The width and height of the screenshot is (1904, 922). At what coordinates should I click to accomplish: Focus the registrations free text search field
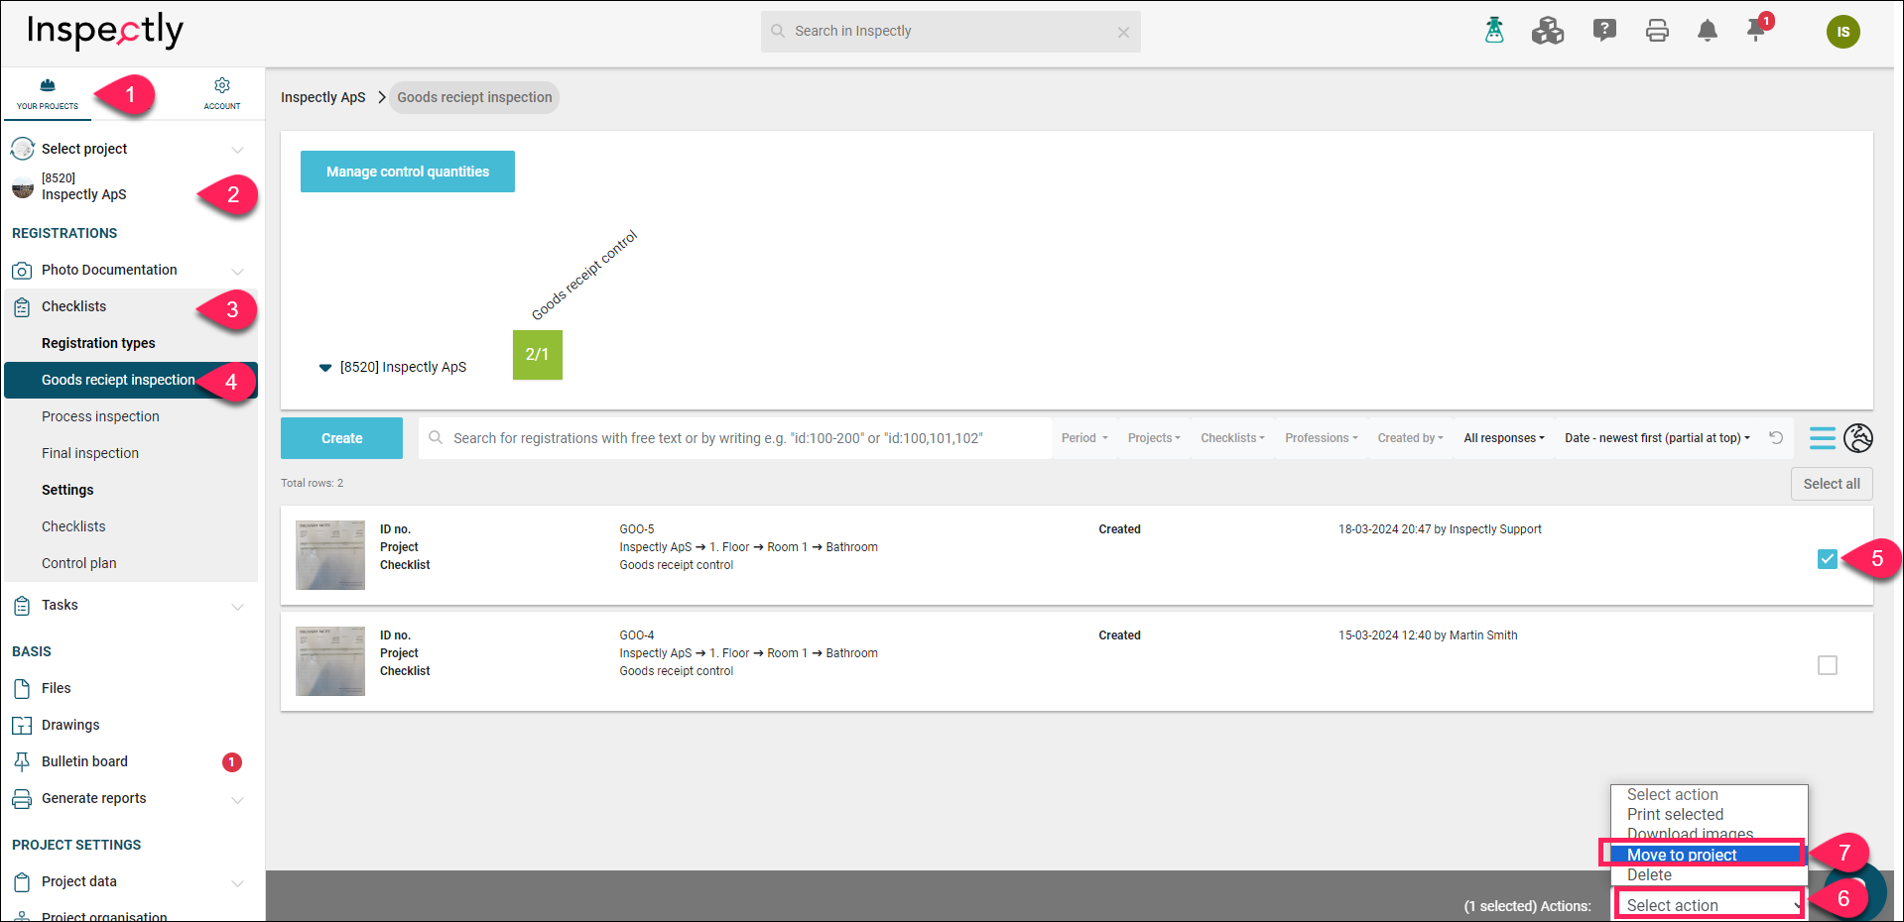tap(735, 438)
